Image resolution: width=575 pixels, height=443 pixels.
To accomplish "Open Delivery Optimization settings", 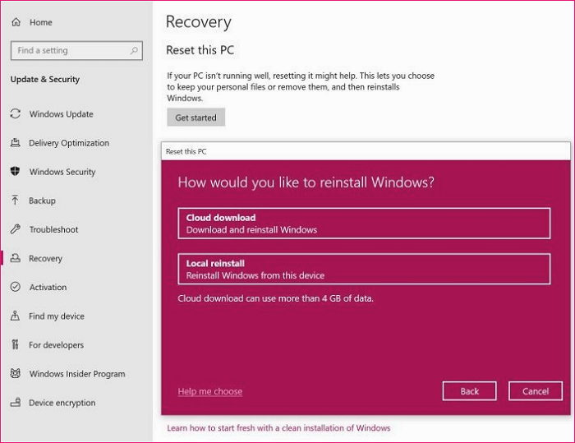I will coord(69,143).
